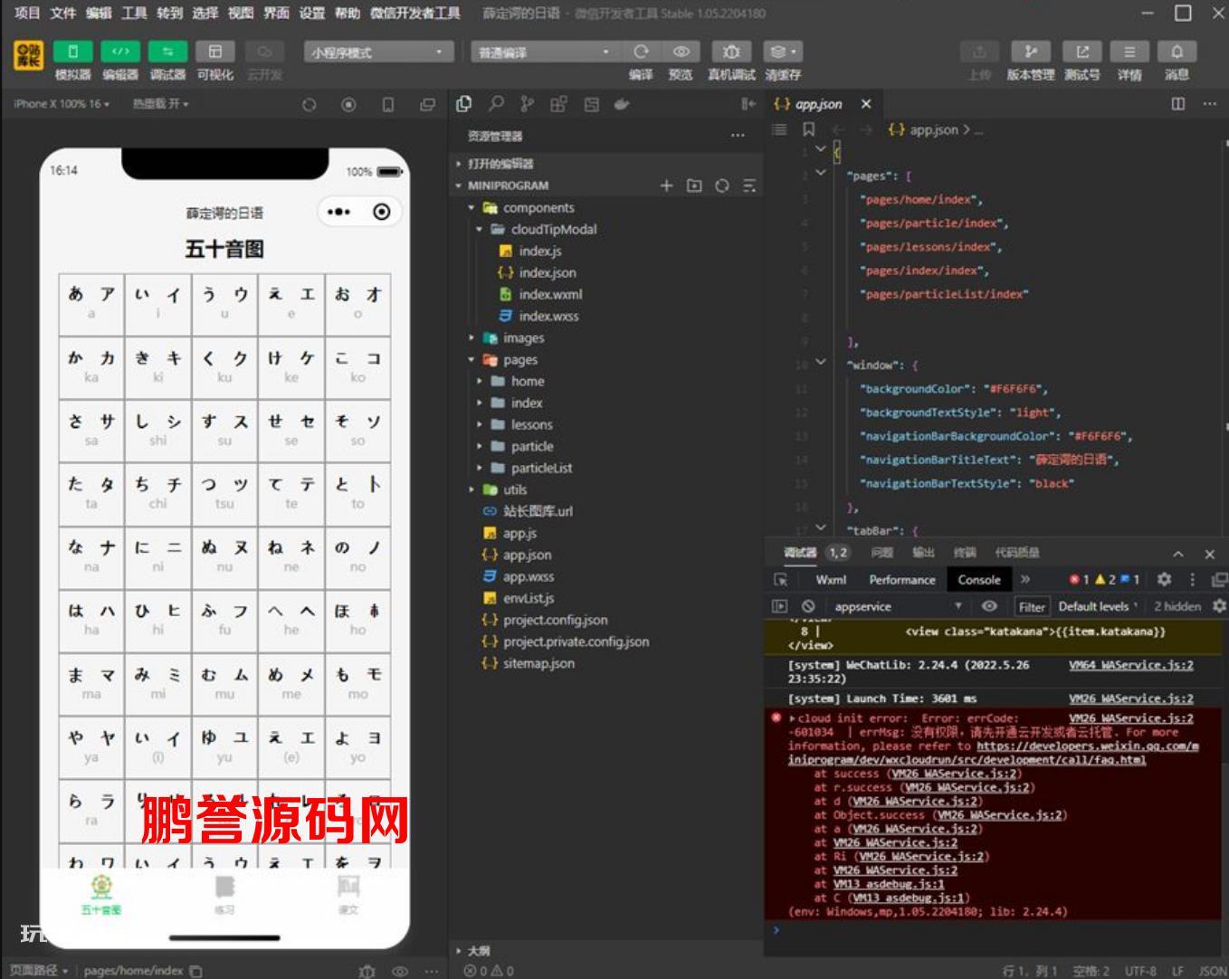Expand the 打开的编辑器 section

(500, 164)
